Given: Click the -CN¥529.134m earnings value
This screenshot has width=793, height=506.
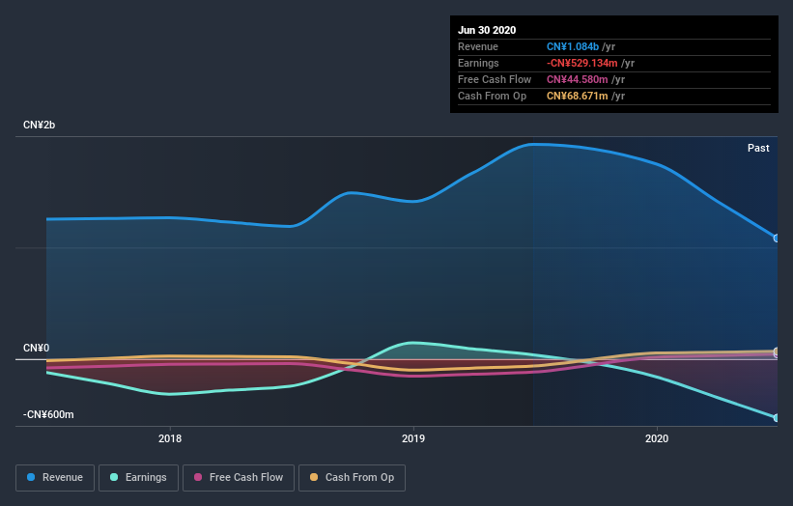Looking at the screenshot, I should [582, 63].
